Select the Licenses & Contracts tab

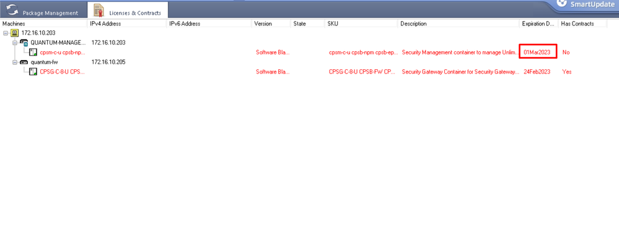tap(128, 11)
